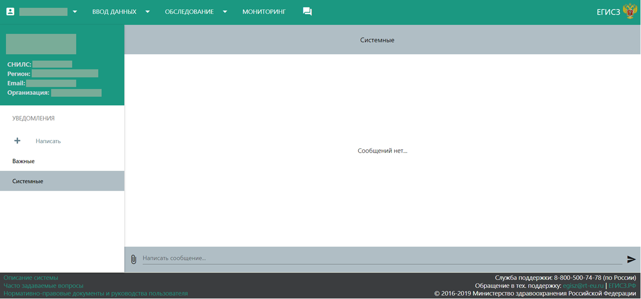Click the Системные panel header
The width and height of the screenshot is (641, 299).
pyautogui.click(x=377, y=40)
